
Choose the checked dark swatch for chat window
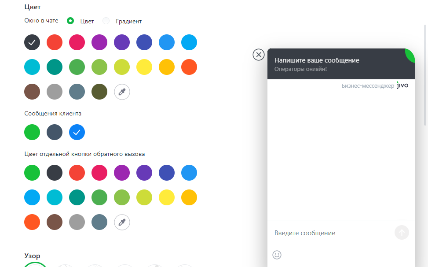pyautogui.click(x=32, y=42)
